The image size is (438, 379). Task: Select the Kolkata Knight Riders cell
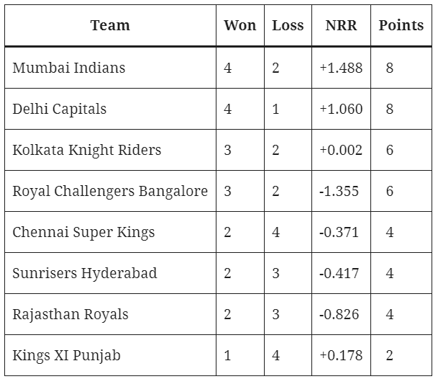click(x=110, y=150)
